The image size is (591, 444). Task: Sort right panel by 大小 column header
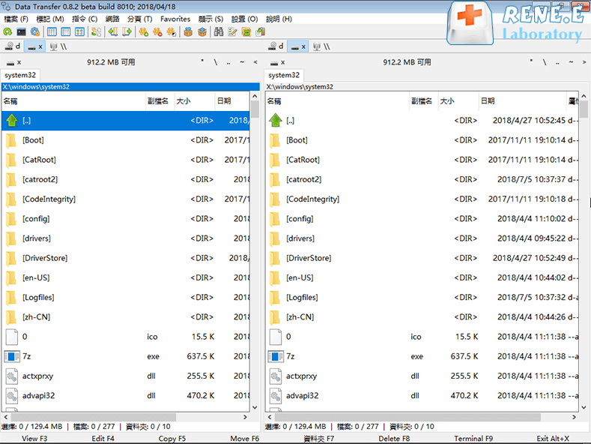[x=458, y=100]
